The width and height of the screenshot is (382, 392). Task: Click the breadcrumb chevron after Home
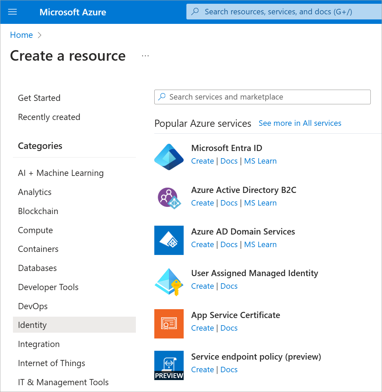(39, 35)
